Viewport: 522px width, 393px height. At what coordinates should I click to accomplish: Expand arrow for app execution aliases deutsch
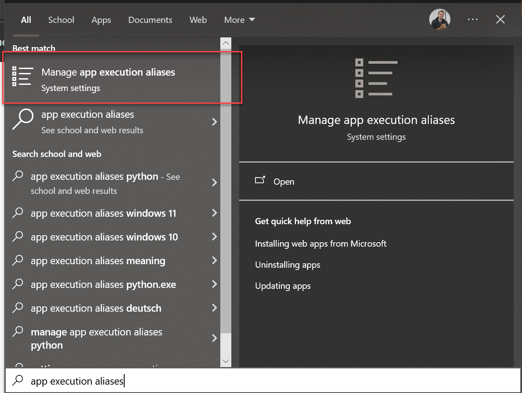click(x=215, y=308)
